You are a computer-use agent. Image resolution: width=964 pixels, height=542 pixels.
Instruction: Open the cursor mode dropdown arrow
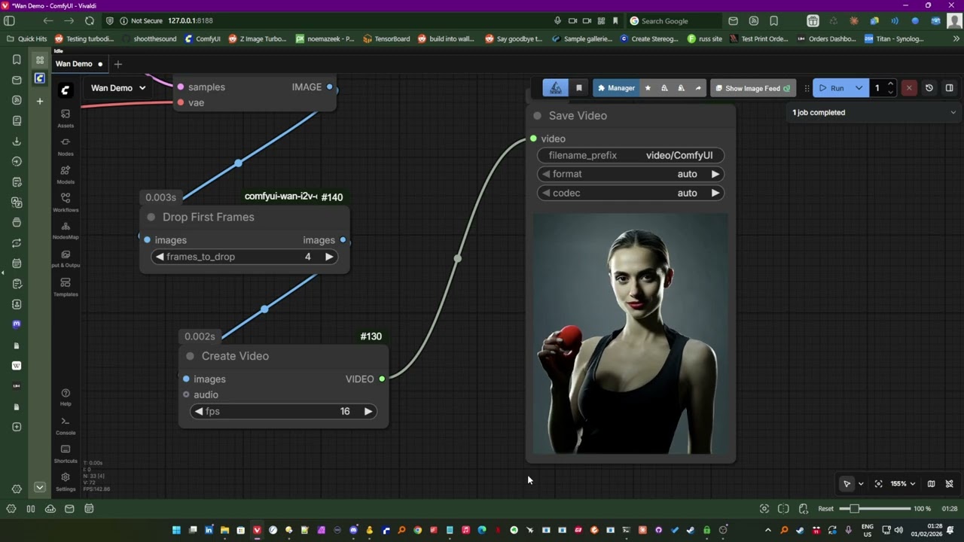[x=861, y=484]
